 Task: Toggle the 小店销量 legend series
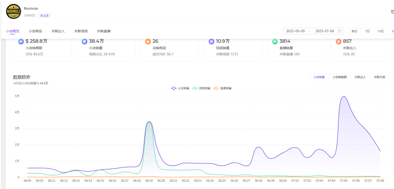180,88
